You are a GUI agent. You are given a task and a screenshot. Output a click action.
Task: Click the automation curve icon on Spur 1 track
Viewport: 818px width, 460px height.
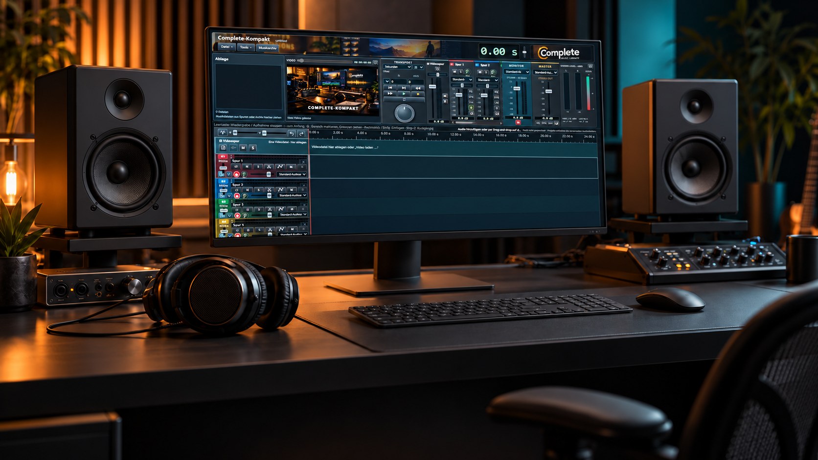tap(280, 167)
